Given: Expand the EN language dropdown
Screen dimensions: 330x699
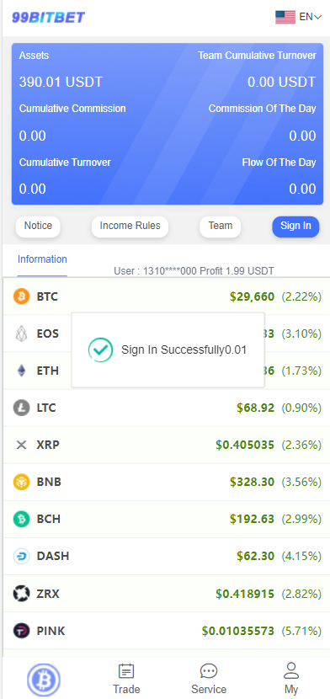Looking at the screenshot, I should click(x=311, y=17).
